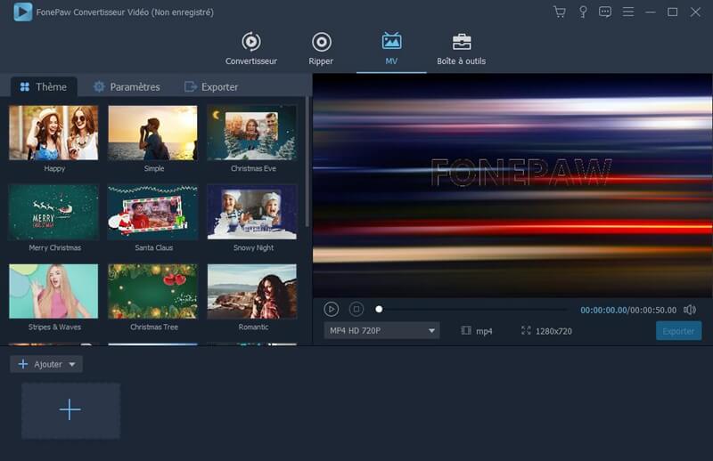Choose the Happy theme thumbnail
713x461 pixels.
click(x=53, y=133)
